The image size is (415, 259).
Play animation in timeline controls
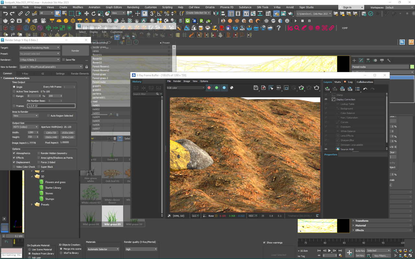330,251
